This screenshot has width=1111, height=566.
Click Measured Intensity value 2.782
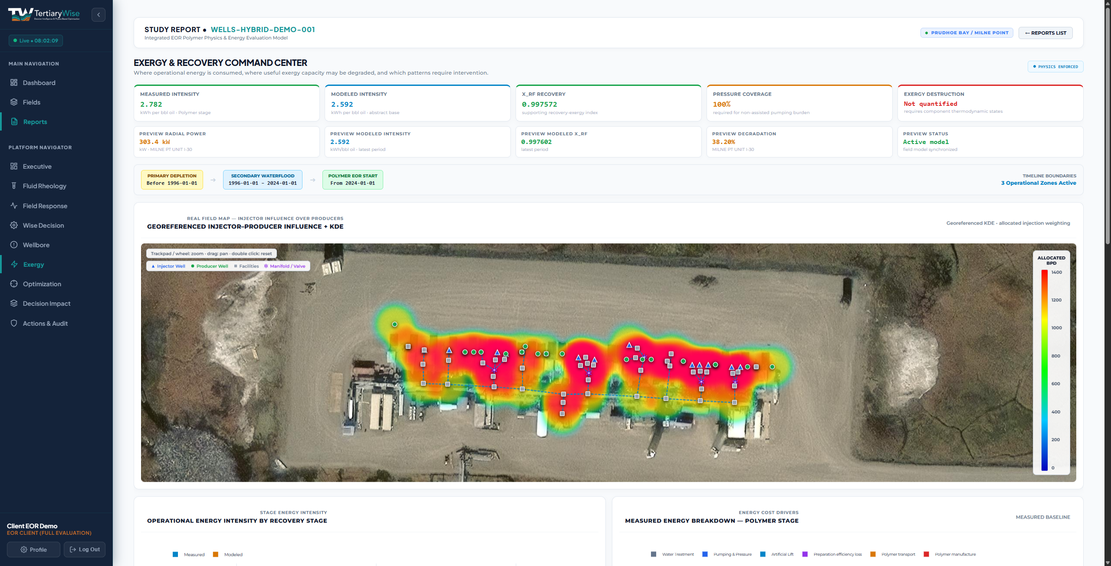(151, 105)
